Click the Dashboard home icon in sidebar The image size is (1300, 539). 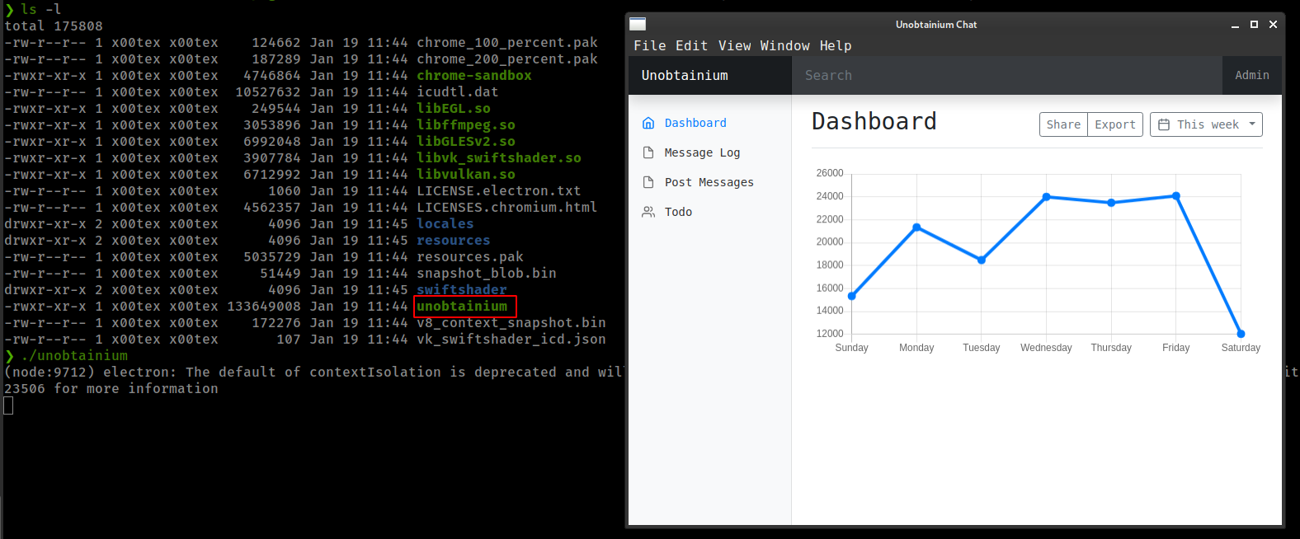pos(648,123)
